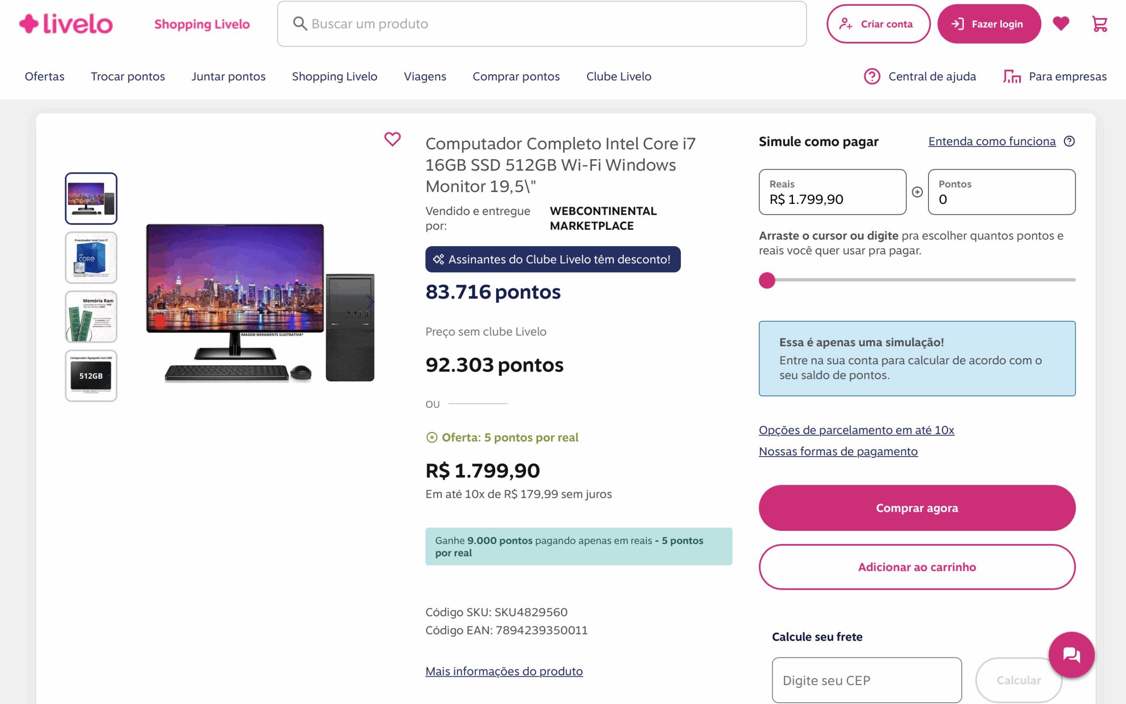Click the points payment slider handle

click(x=767, y=280)
